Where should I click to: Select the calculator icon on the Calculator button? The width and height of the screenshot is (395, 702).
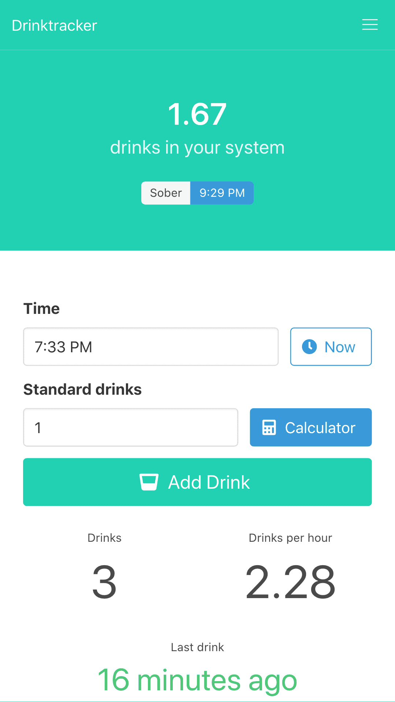[268, 427]
